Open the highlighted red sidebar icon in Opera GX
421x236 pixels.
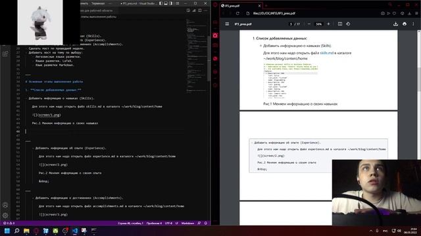click(x=215, y=35)
